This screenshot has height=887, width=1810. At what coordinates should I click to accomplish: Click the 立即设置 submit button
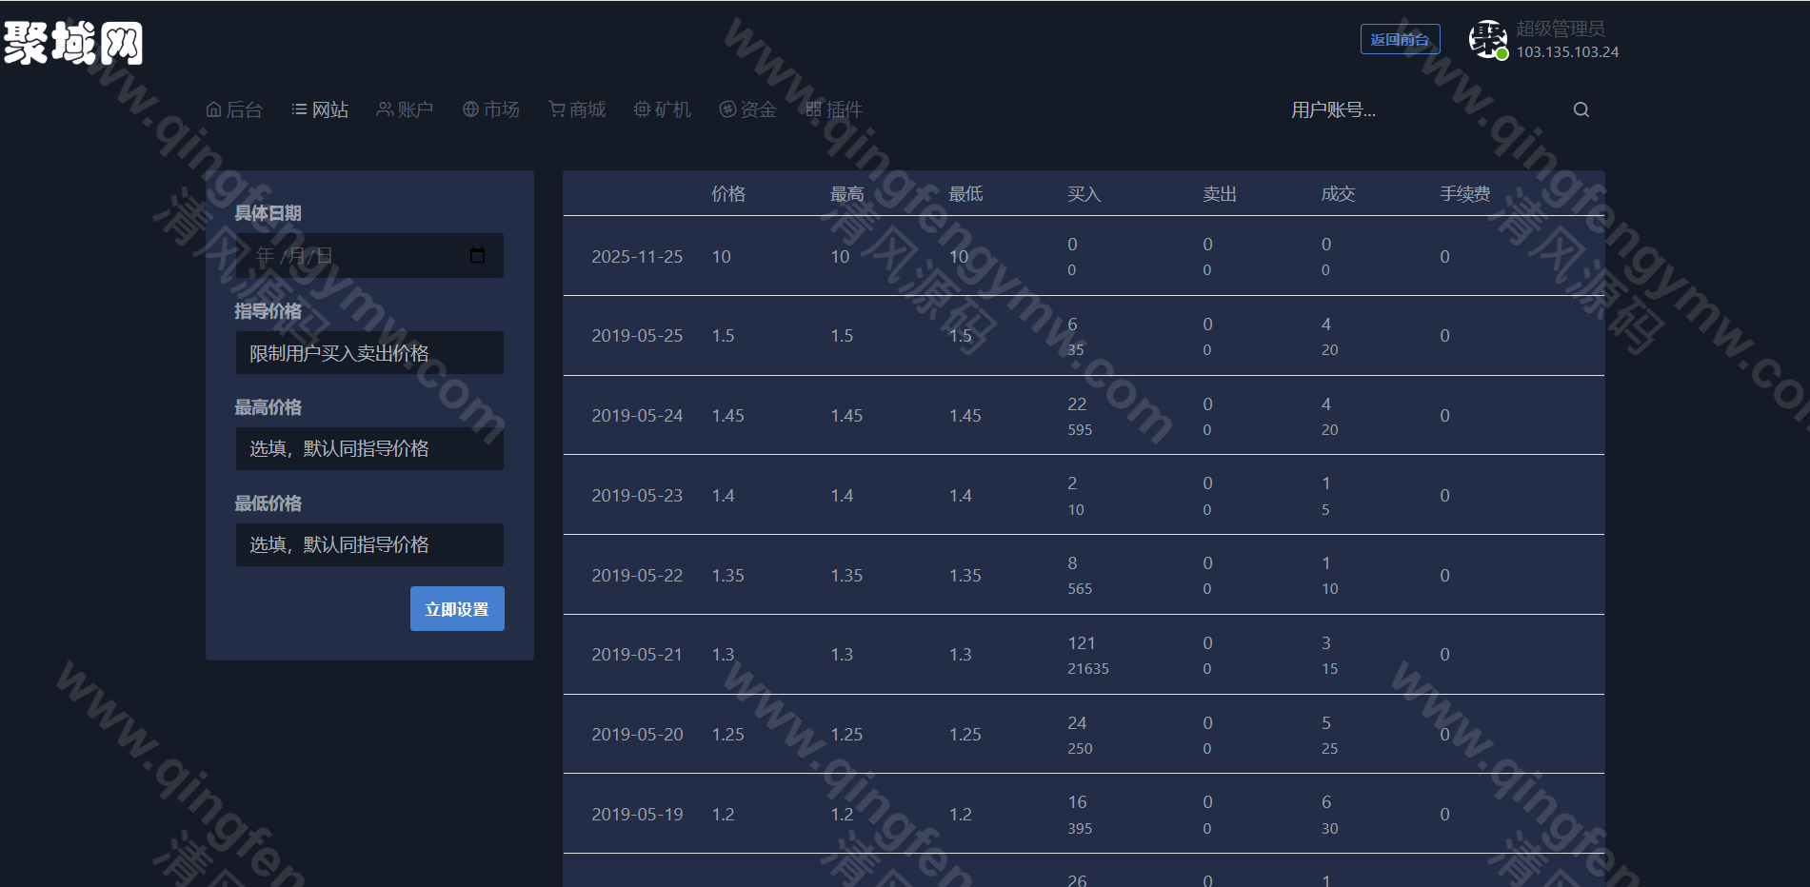pyautogui.click(x=457, y=608)
